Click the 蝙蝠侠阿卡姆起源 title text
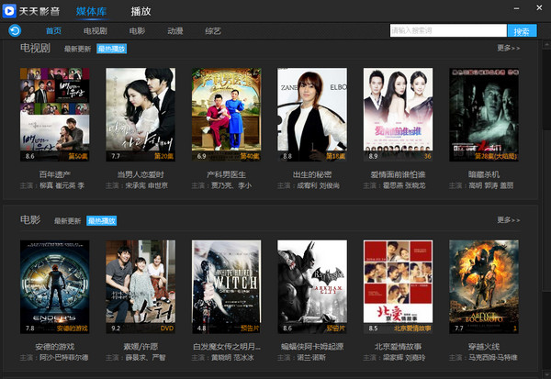This screenshot has height=379, width=551. click(312, 347)
